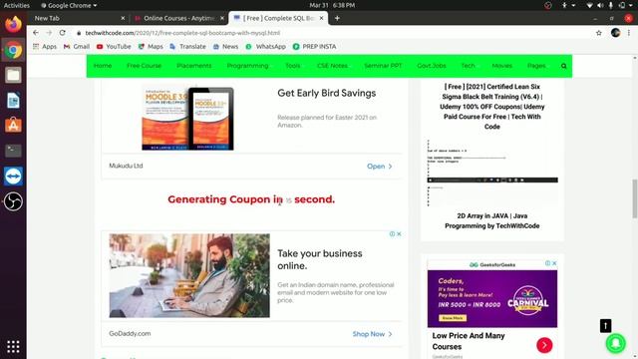
Task: Click the address bar URL
Action: pyautogui.click(x=182, y=33)
